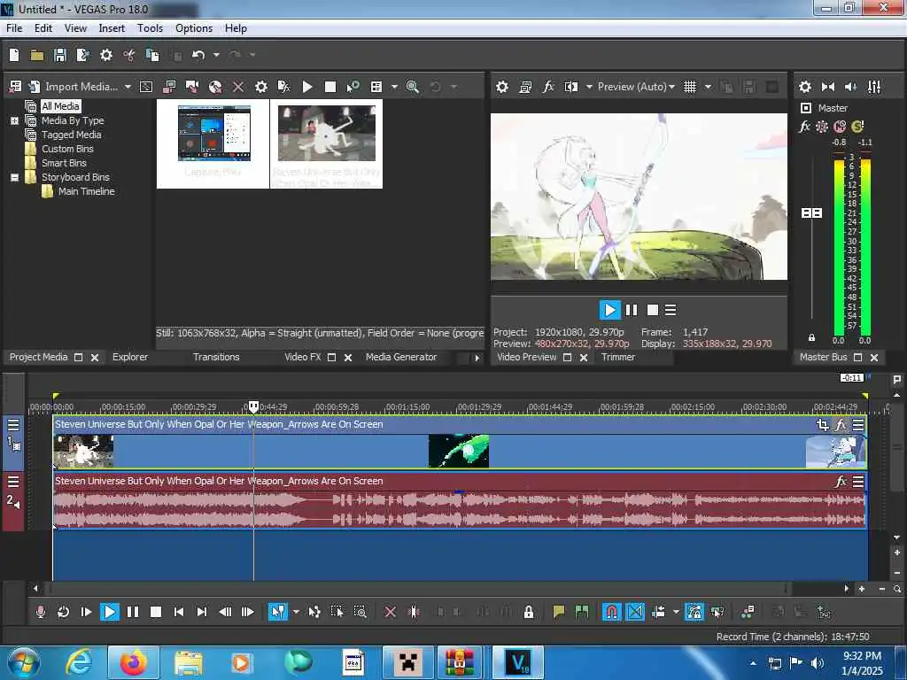Adjust the Master volume fader
907x680 pixels.
click(x=811, y=213)
